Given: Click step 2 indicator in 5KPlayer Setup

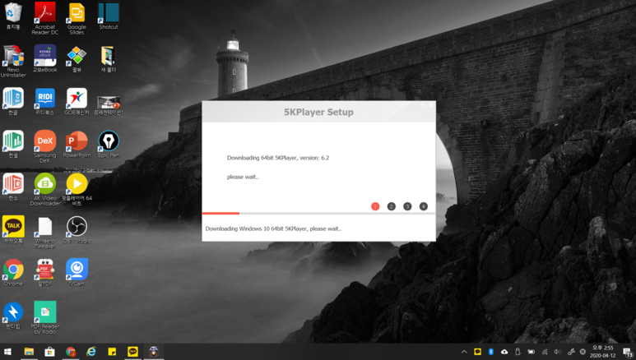Looking at the screenshot, I should point(391,206).
